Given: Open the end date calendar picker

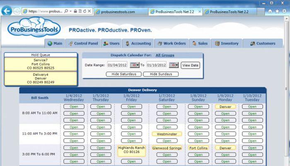Looking at the screenshot, I should [x=174, y=65].
